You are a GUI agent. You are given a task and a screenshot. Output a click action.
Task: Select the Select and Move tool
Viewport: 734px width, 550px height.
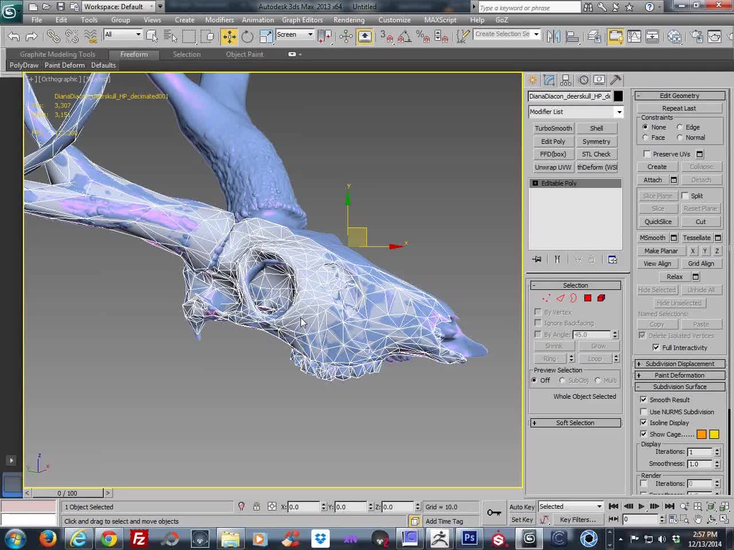tap(229, 37)
